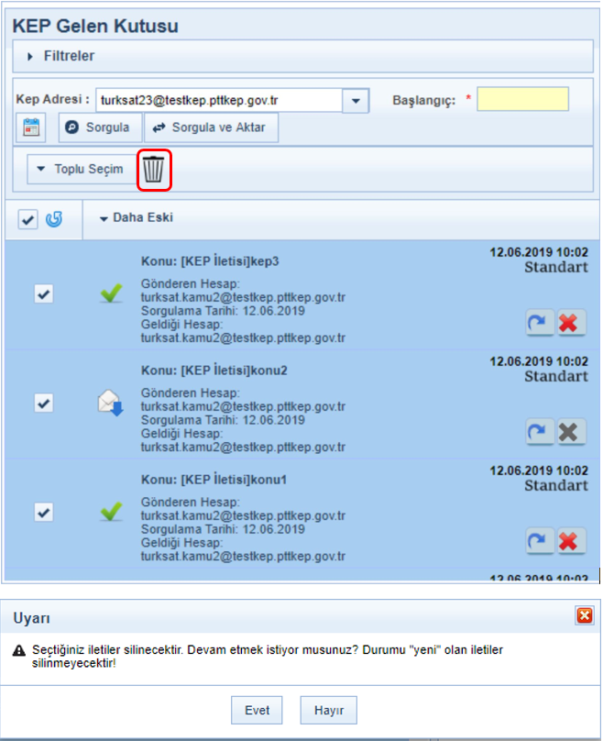The image size is (603, 741).
Task: Uncheck the kep3 message checkbox
Action: [43, 293]
